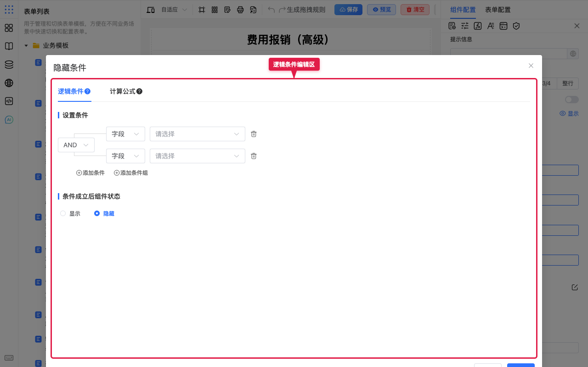Click the keyboard shortcuts icon in sidebar
Screen dimensions: 588x367
point(9,358)
